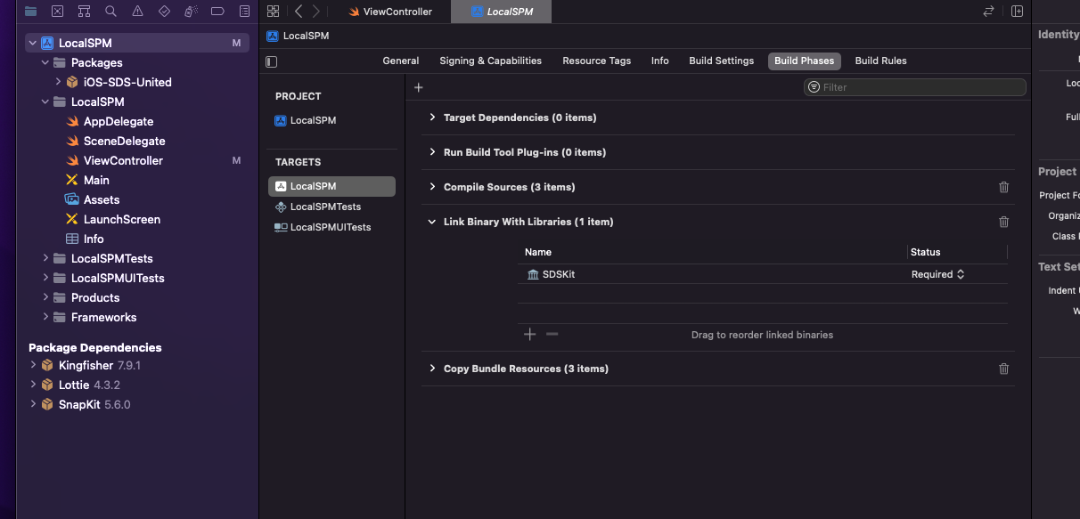Expand the Products folder
This screenshot has height=519, width=1080.
pos(45,297)
